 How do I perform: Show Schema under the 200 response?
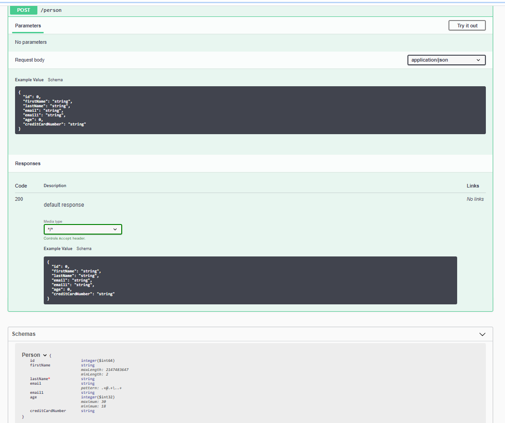(x=84, y=249)
